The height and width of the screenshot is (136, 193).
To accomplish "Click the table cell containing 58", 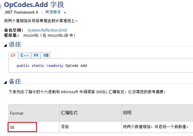I will (34, 127).
